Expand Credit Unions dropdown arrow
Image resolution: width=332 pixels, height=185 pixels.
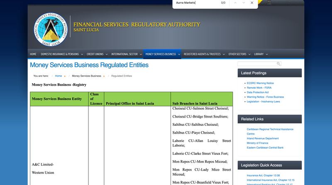(107, 55)
